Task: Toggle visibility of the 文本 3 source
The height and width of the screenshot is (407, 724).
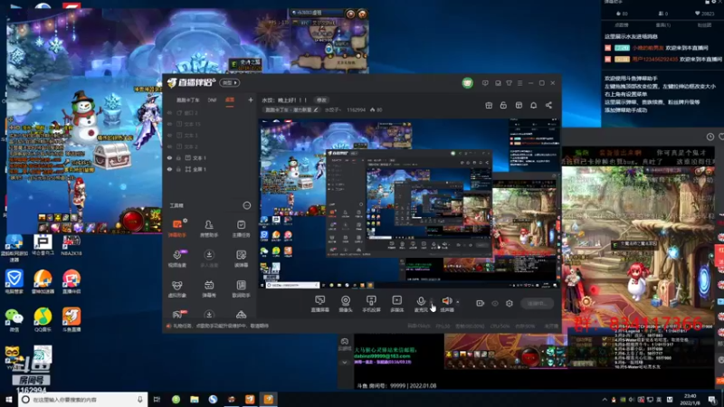Action: tap(169, 135)
